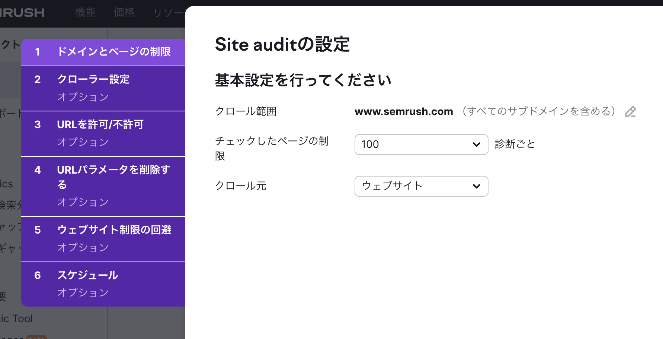The image size is (663, 339).
Task: Select step 6 スケジュール
Action: point(103,284)
